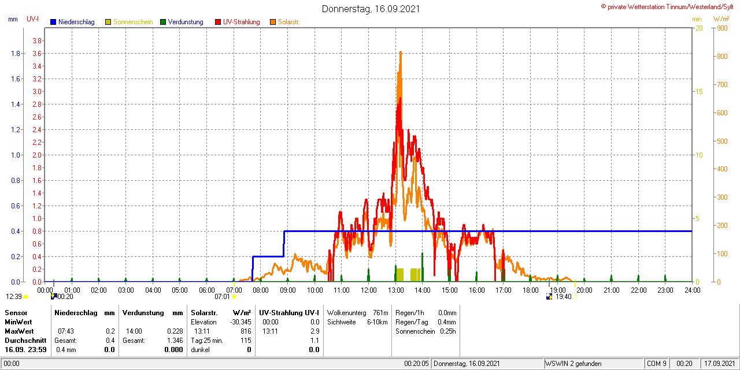Screen dimensions: 740x370
Task: Click the yellow min axis unit label
Action: [x=697, y=19]
